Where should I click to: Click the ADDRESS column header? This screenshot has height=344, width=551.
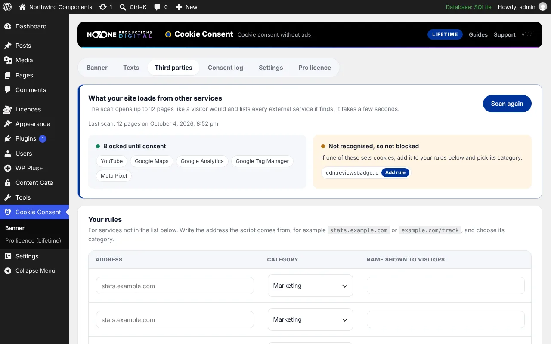coord(109,260)
